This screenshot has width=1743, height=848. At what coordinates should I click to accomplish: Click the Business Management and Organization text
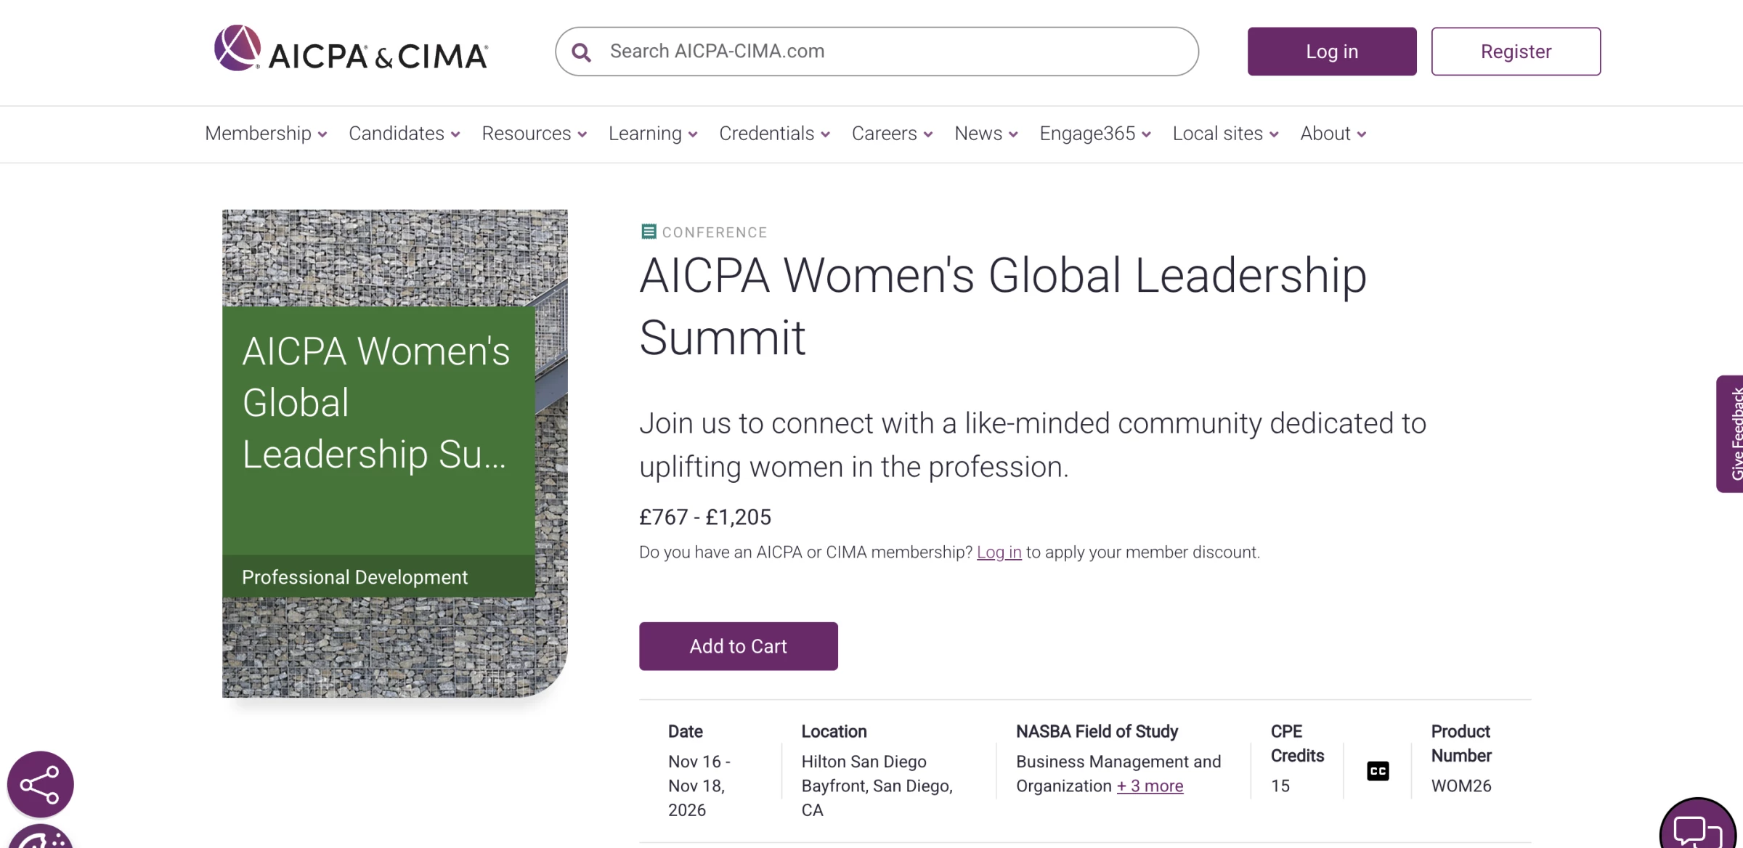pos(1118,774)
